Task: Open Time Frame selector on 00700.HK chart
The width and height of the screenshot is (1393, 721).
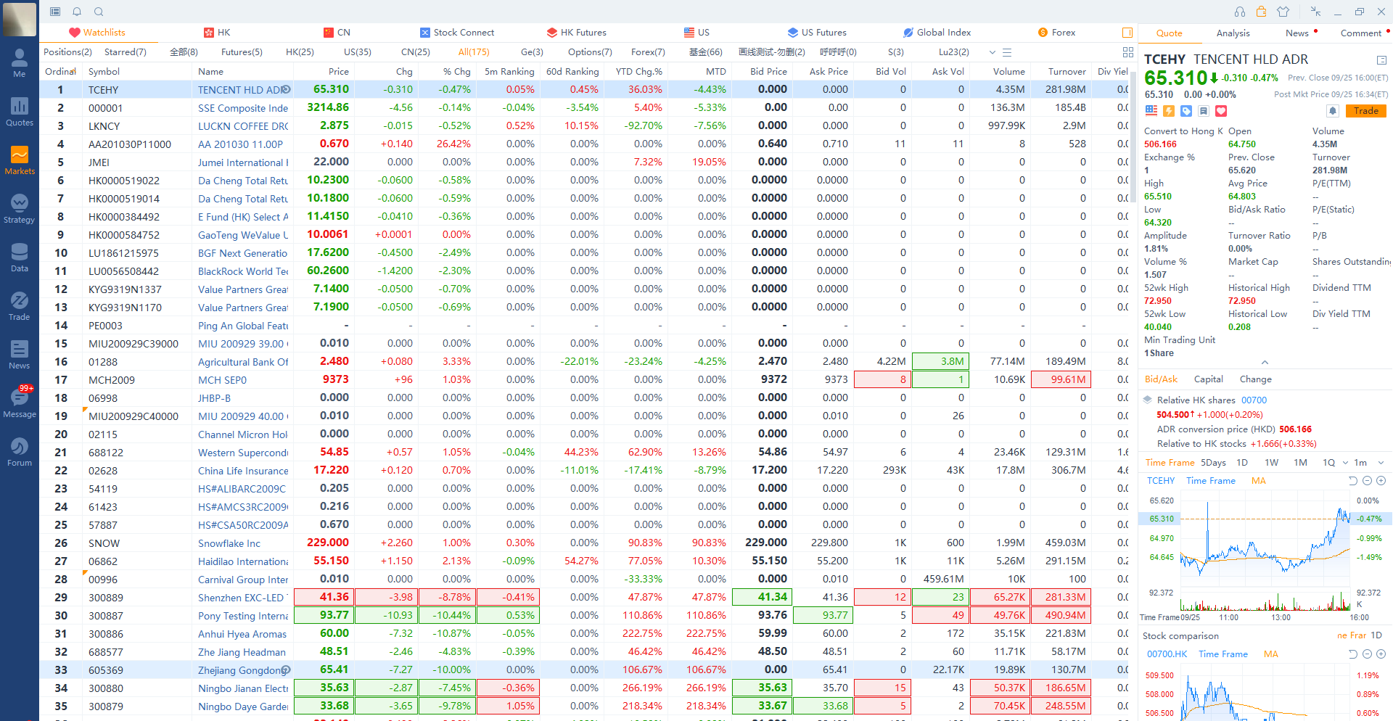Action: [1223, 654]
